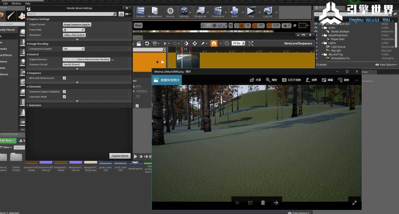399x214 pixels.
Task: Toggle Cinematic Mode checkbox
Action: point(64,97)
